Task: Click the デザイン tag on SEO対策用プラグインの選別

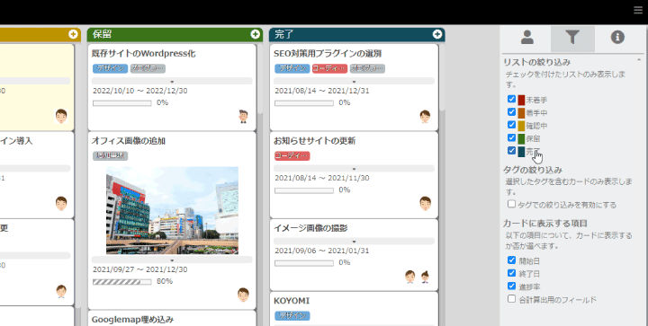Action: [x=292, y=68]
